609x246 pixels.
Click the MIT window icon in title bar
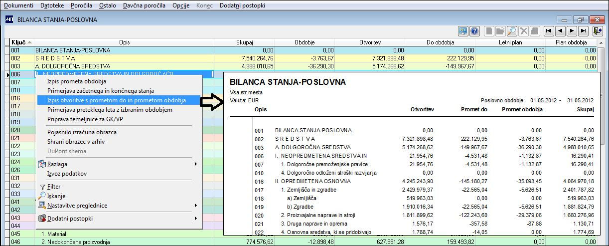(x=9, y=20)
